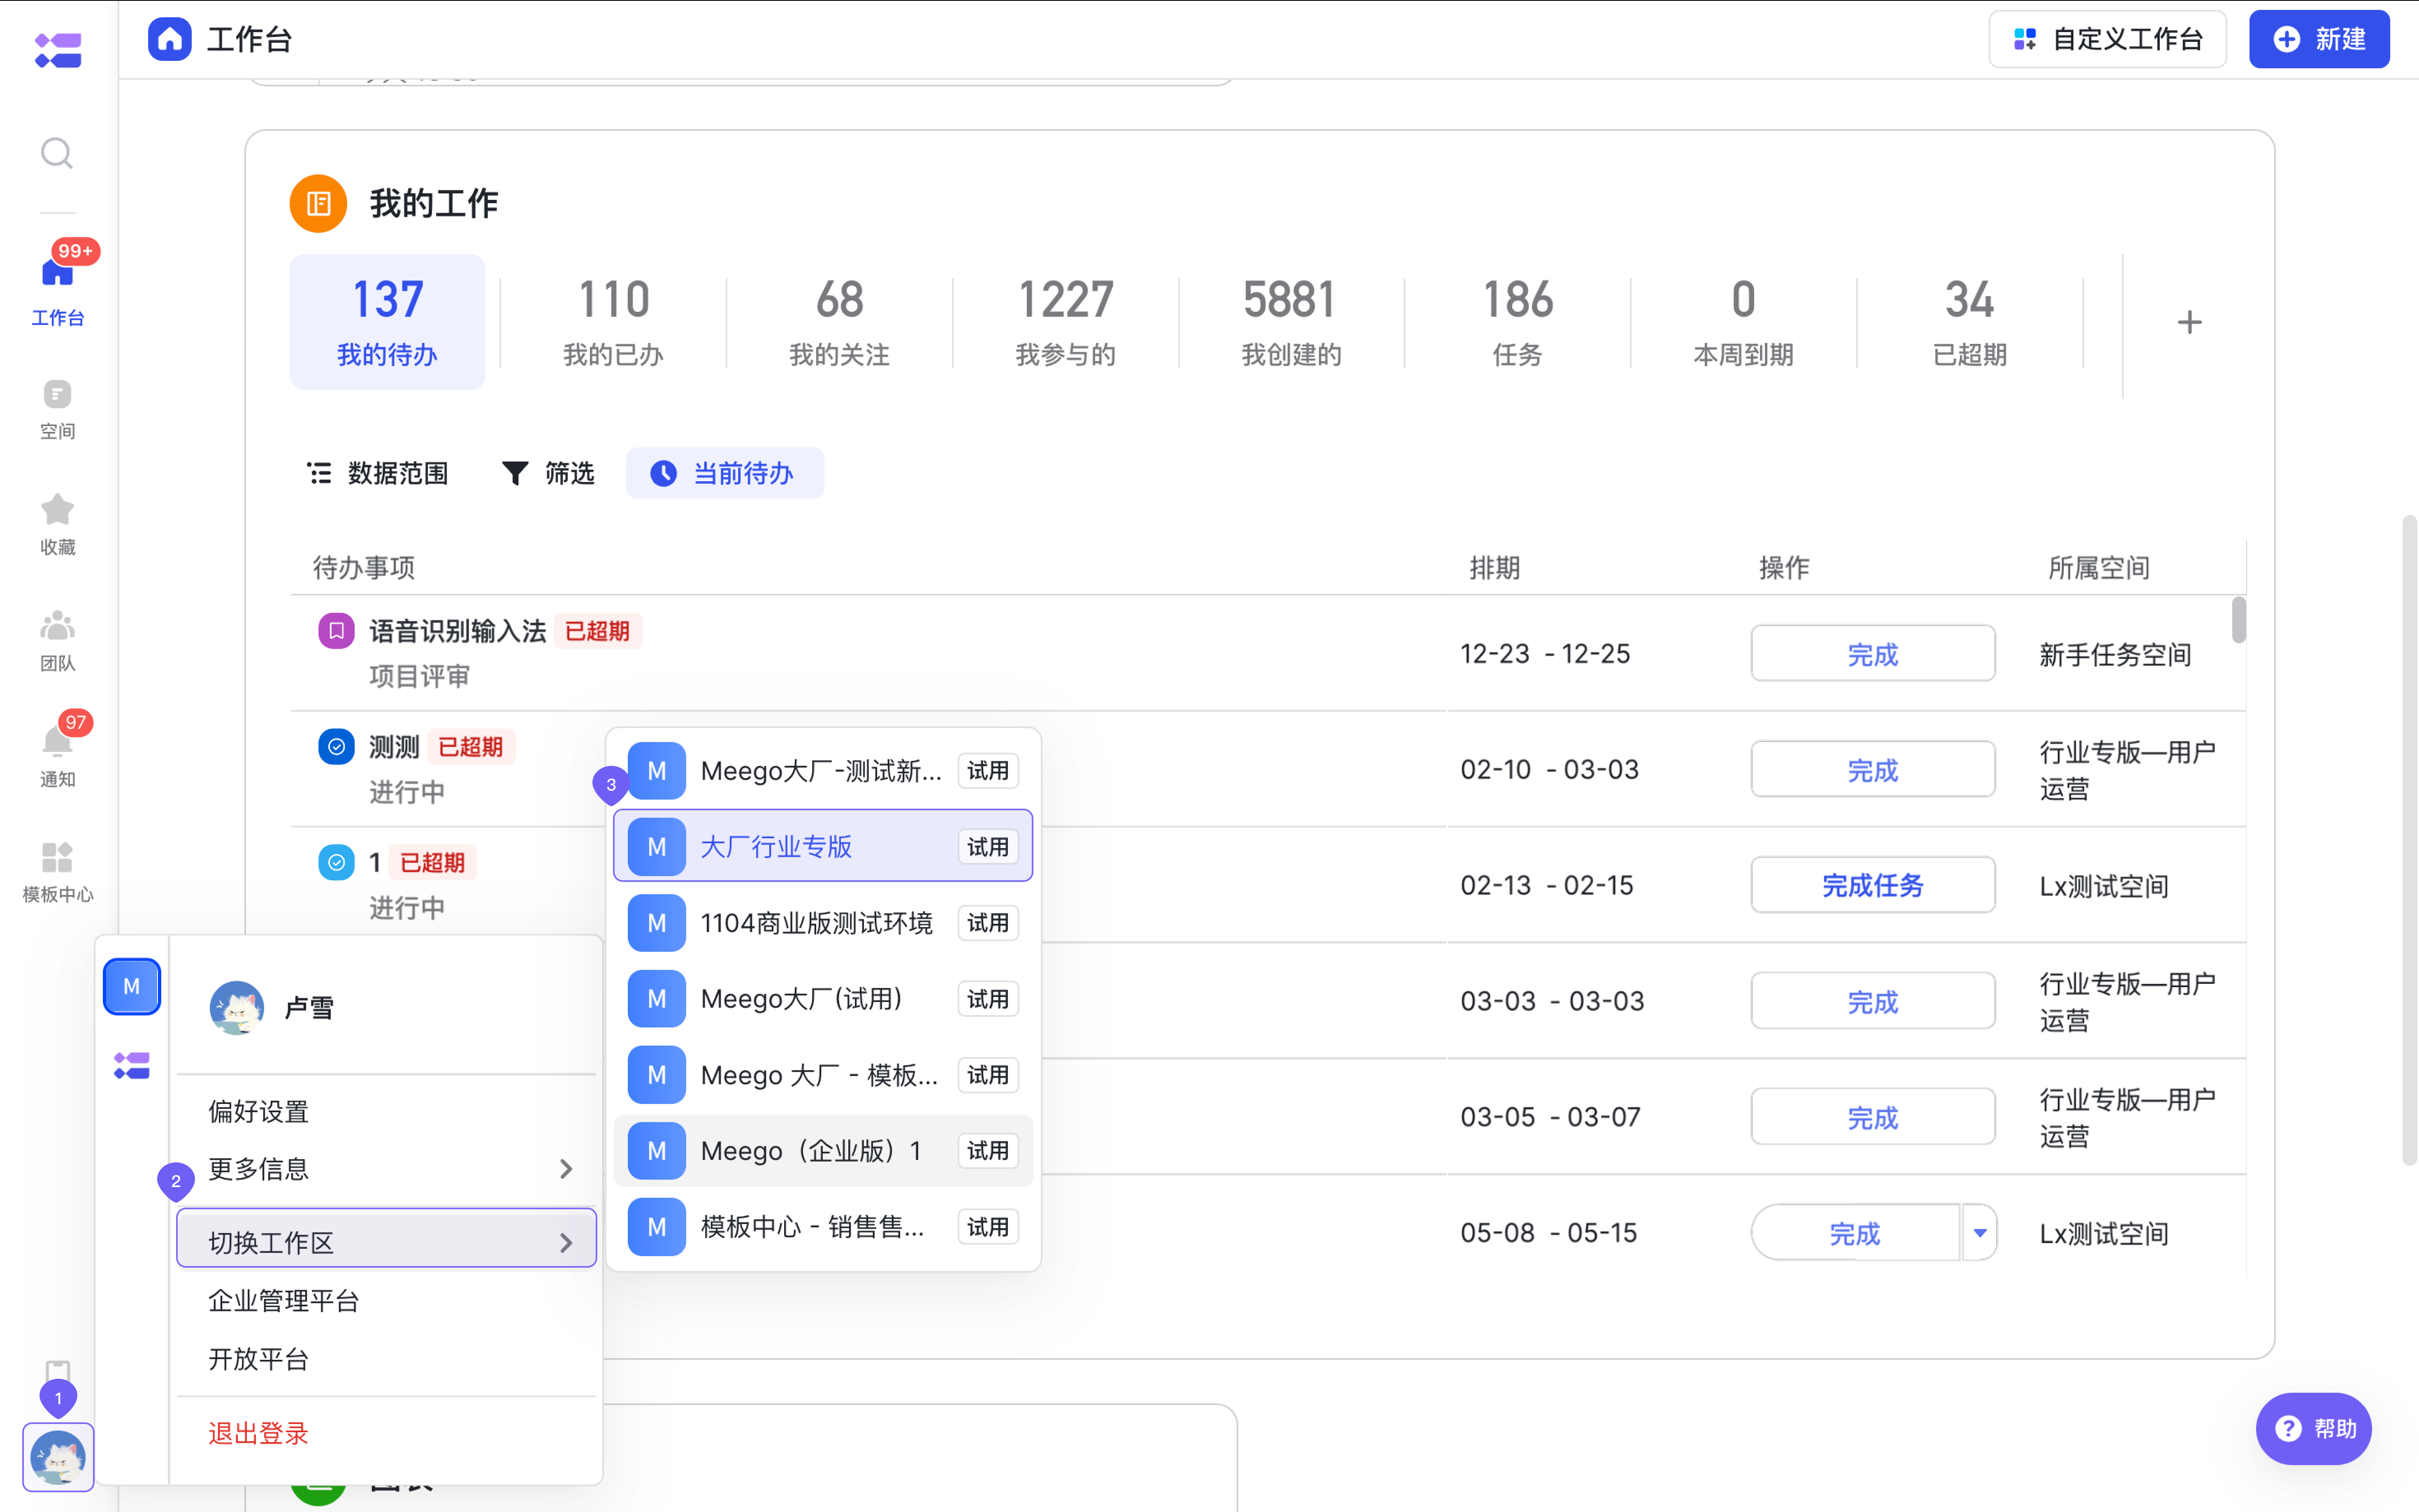
Task: Switch to Meego大厂(试用) workspace
Action: (x=823, y=999)
